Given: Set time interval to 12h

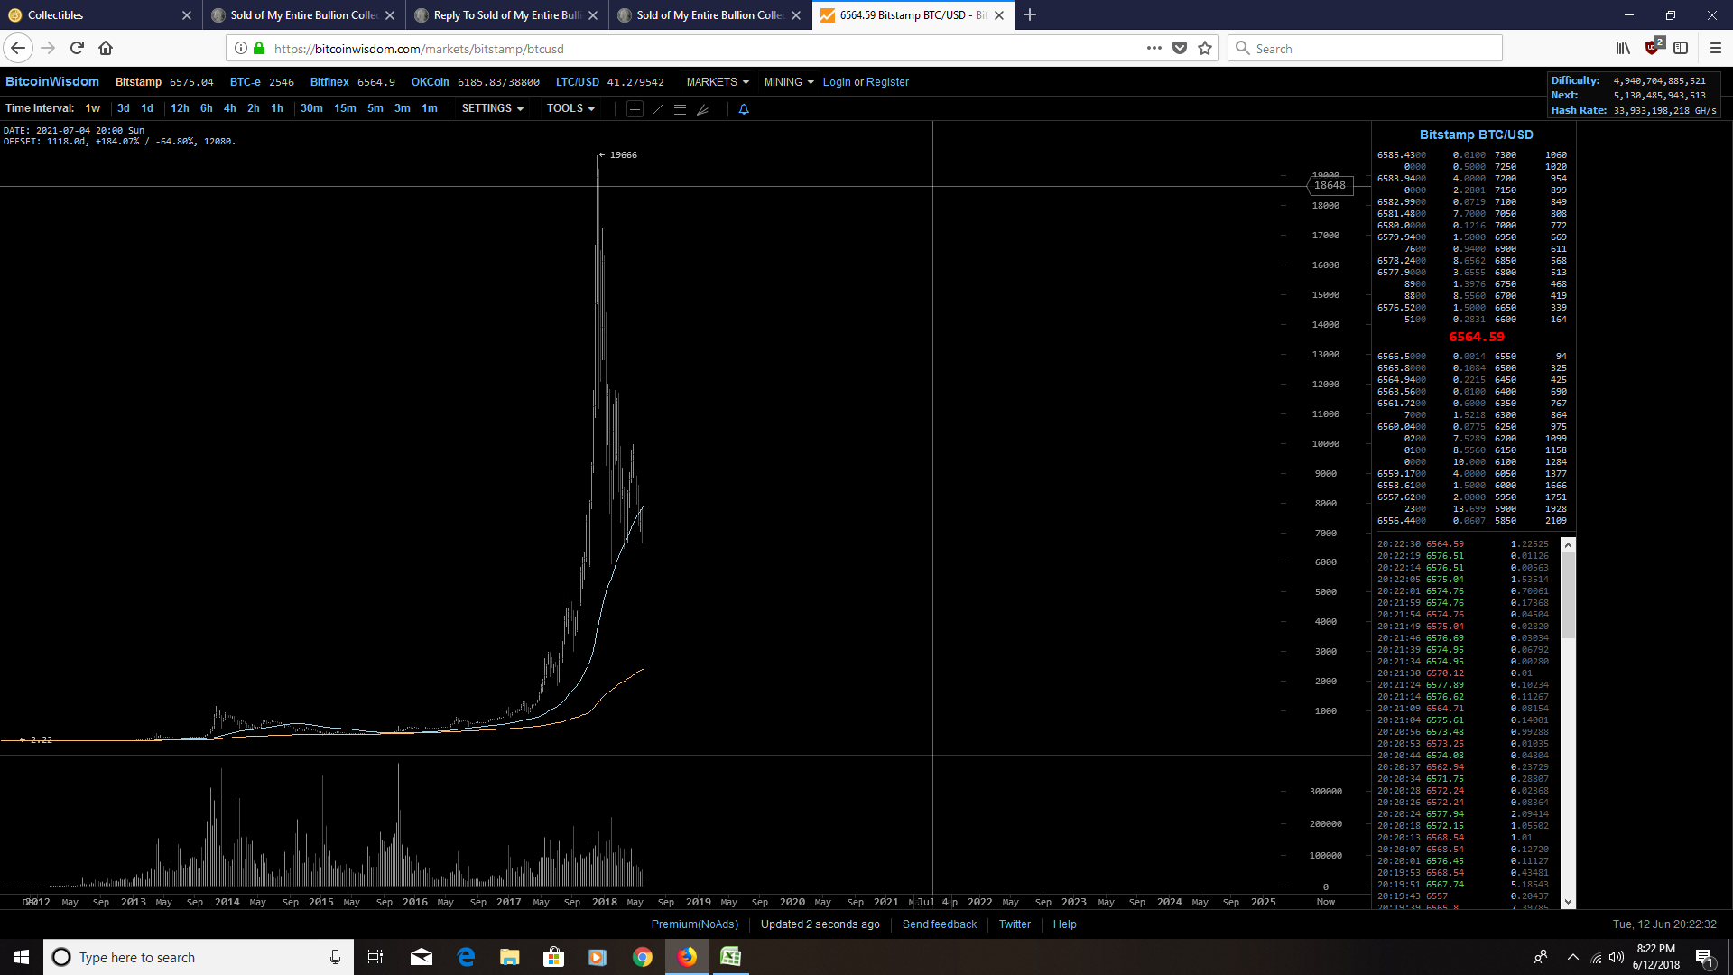Looking at the screenshot, I should [180, 108].
